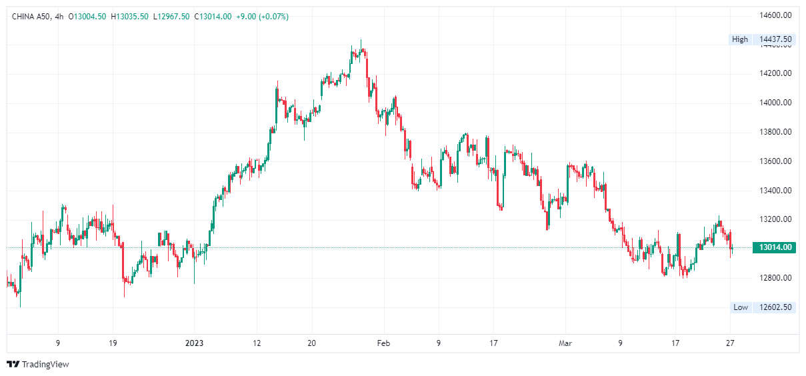Click the 12602.50 low price label
Image resolution: width=806 pixels, height=376 pixels.
pyautogui.click(x=775, y=307)
